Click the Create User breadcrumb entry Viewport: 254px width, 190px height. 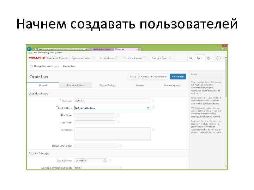click(69, 66)
